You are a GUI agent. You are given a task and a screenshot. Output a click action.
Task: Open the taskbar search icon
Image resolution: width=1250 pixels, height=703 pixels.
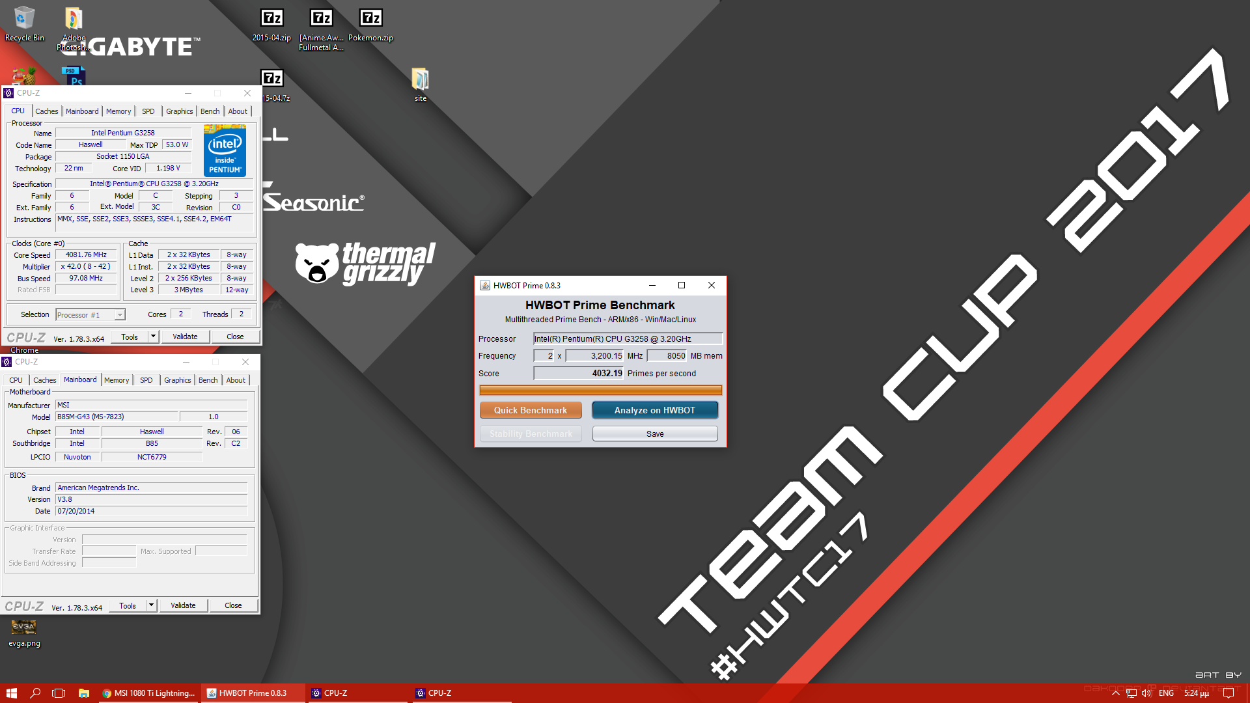tap(35, 693)
